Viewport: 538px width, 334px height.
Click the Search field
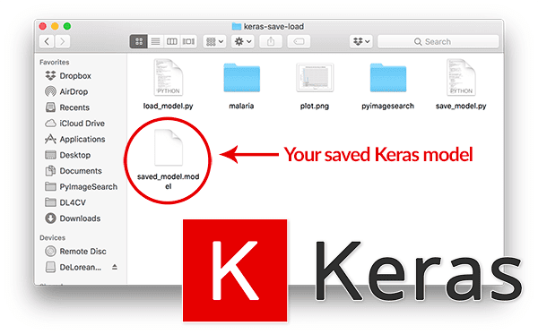(x=438, y=42)
